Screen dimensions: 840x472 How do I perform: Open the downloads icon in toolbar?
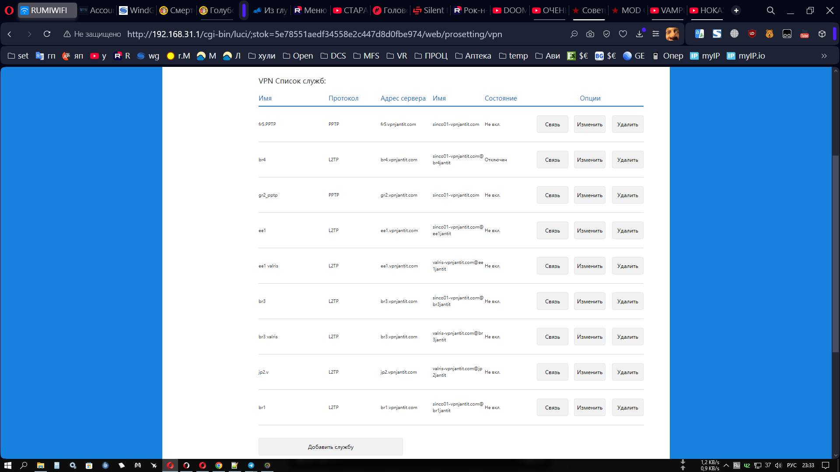pos(639,34)
